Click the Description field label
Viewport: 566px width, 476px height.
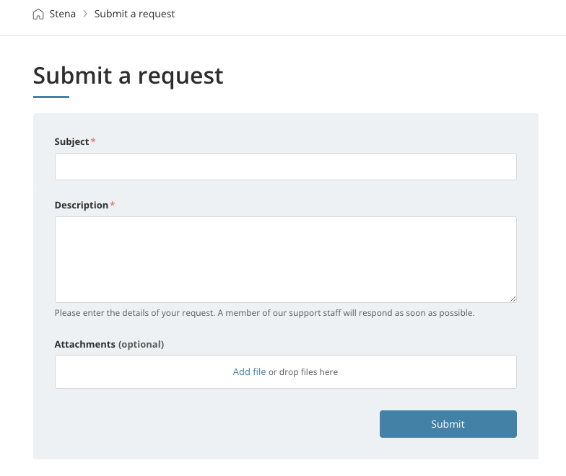[x=81, y=206]
